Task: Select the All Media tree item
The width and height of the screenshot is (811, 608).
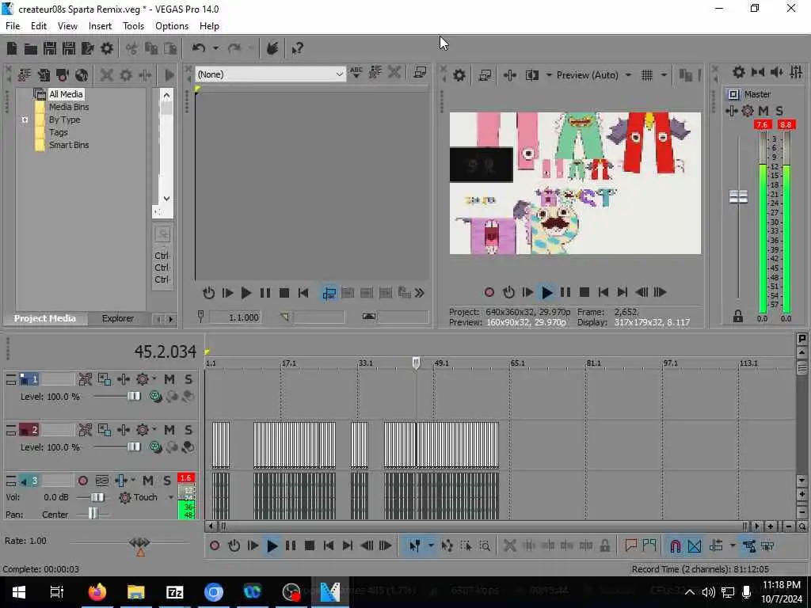Action: (66, 94)
